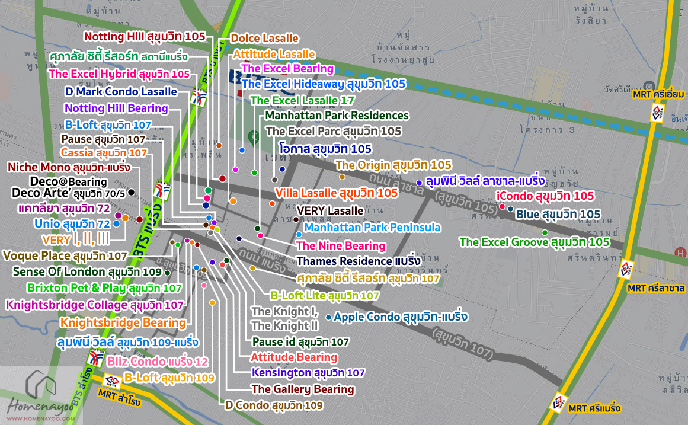Click the Cassia สุขุมวิท 107 label
This screenshot has height=425, width=688.
point(104,153)
